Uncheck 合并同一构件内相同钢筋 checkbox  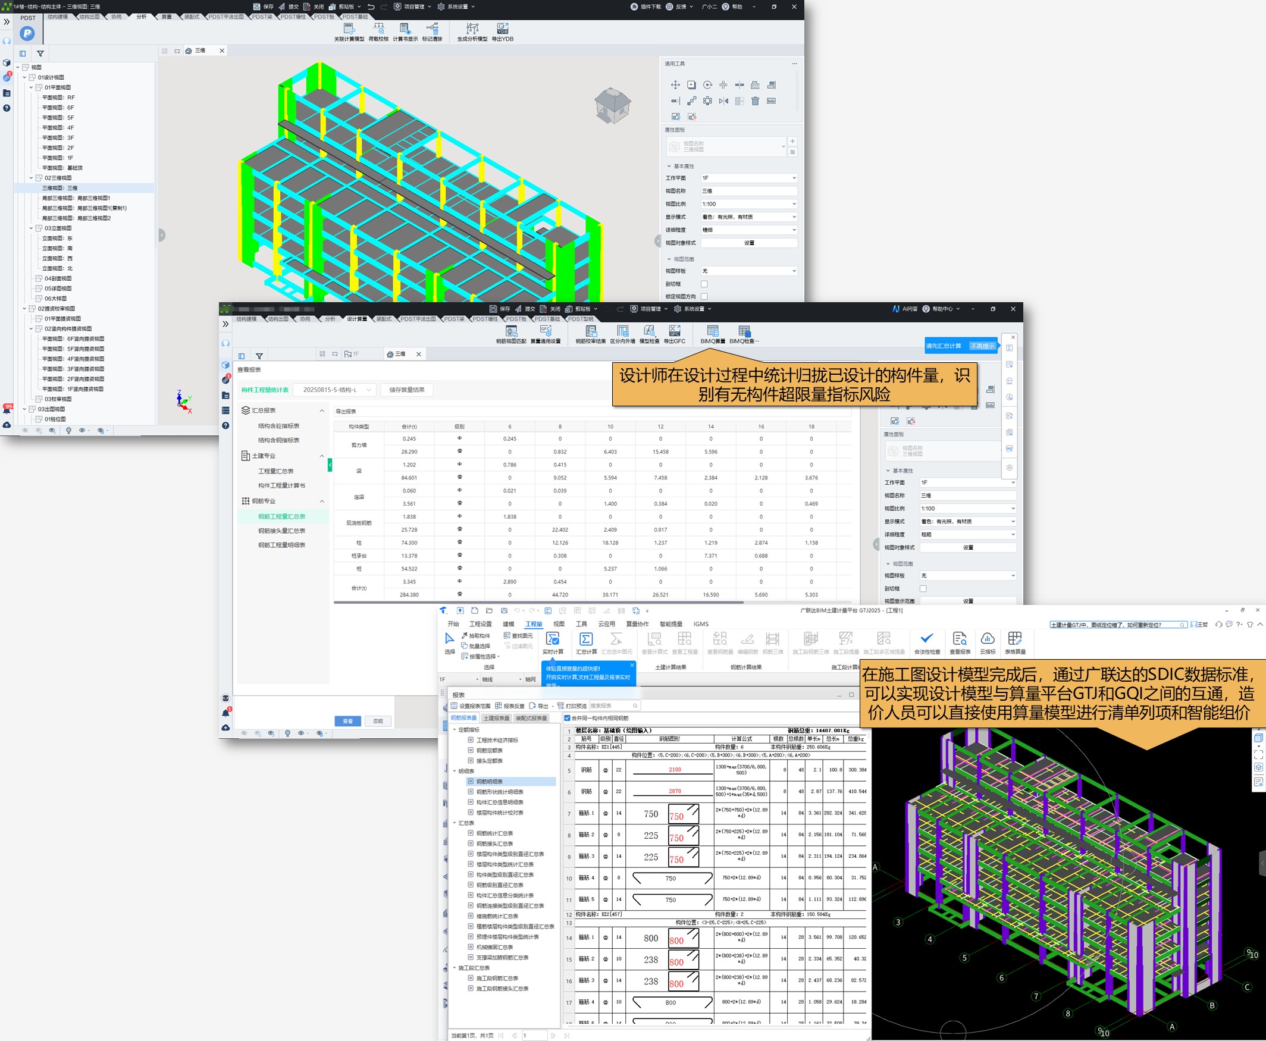click(568, 718)
